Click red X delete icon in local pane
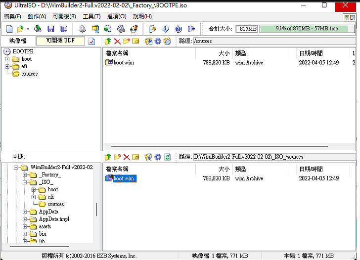This screenshot has height=260, width=360. pyautogui.click(x=127, y=157)
